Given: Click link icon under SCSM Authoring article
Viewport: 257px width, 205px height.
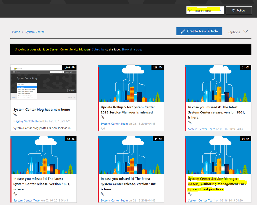Looking at the screenshot, I should [190, 194].
